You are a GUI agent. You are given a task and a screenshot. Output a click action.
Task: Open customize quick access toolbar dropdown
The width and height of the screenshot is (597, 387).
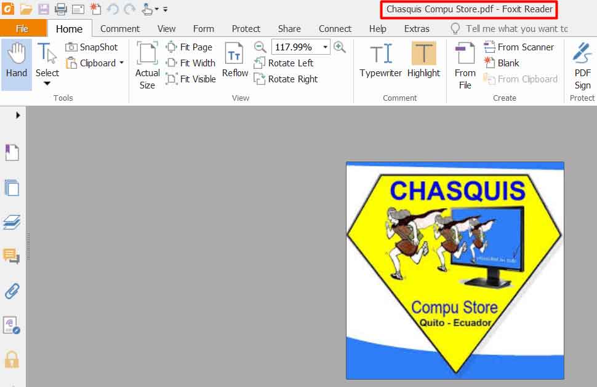tap(165, 9)
